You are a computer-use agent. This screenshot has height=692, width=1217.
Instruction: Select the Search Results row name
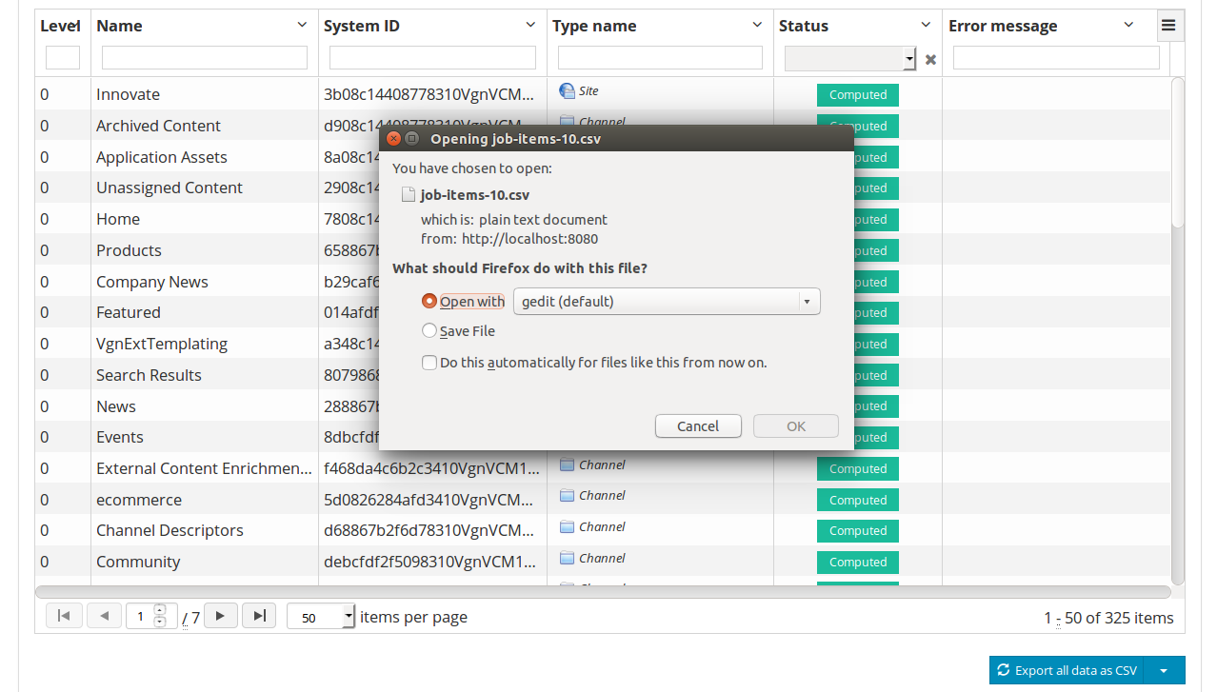tap(149, 375)
